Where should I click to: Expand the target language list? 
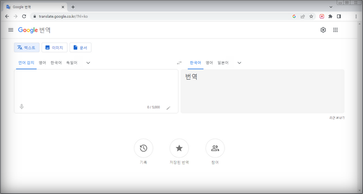[x=240, y=63]
